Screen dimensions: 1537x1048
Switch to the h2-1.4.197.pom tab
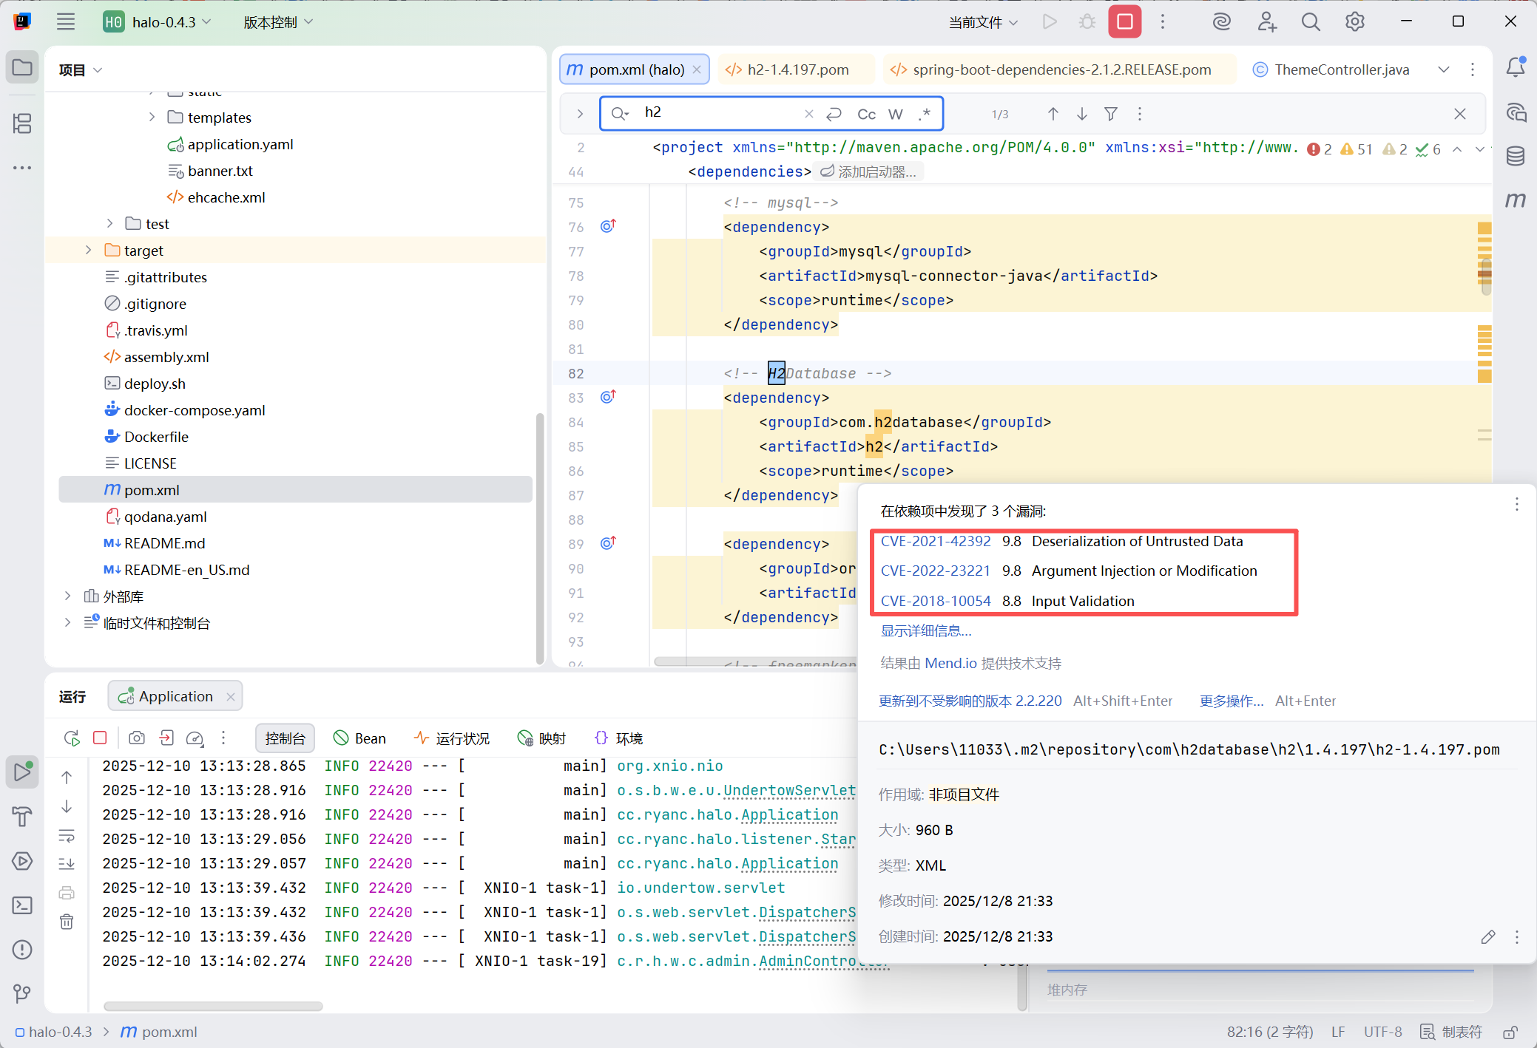click(x=797, y=69)
